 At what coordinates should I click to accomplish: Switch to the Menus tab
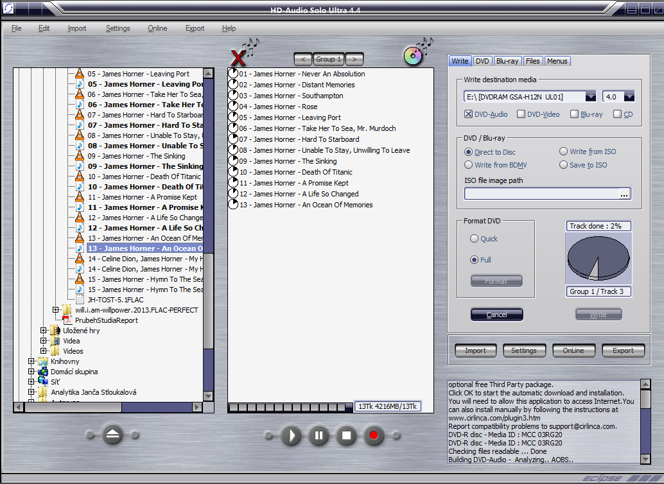557,61
